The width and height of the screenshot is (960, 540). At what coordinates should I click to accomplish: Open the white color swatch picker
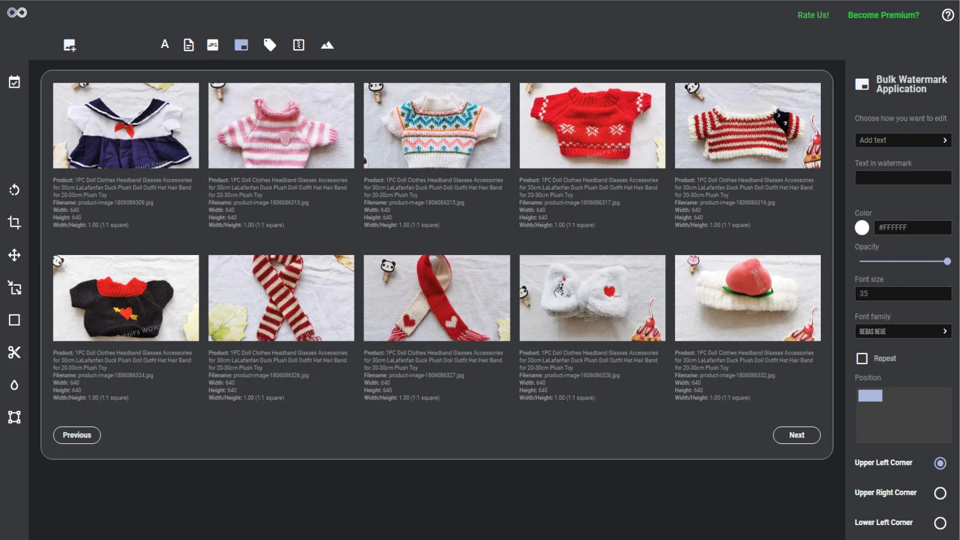tap(862, 227)
